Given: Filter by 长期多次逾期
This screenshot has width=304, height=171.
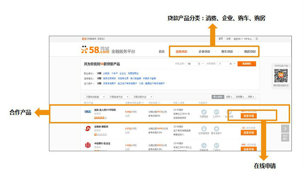Looking at the screenshot, I should coord(149,79).
